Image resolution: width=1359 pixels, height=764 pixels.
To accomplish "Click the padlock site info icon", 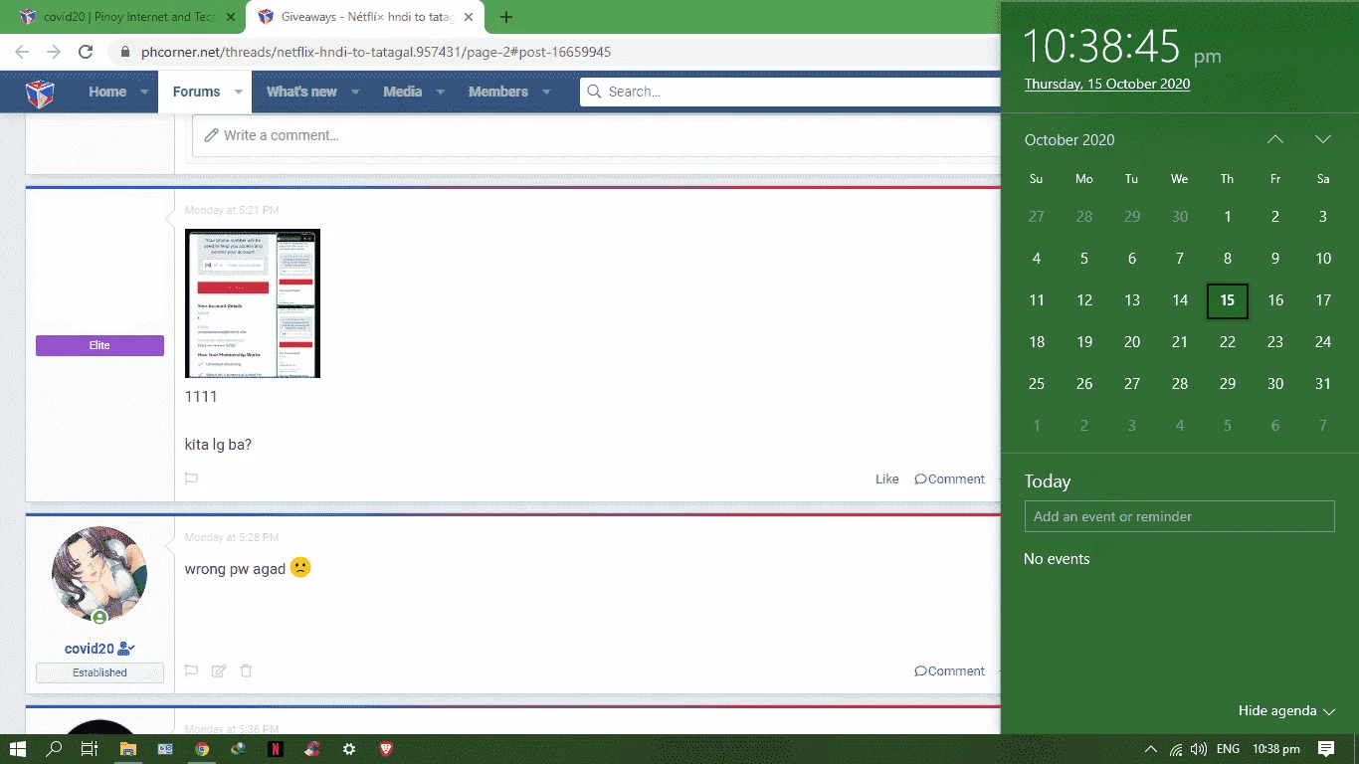I will 125,52.
